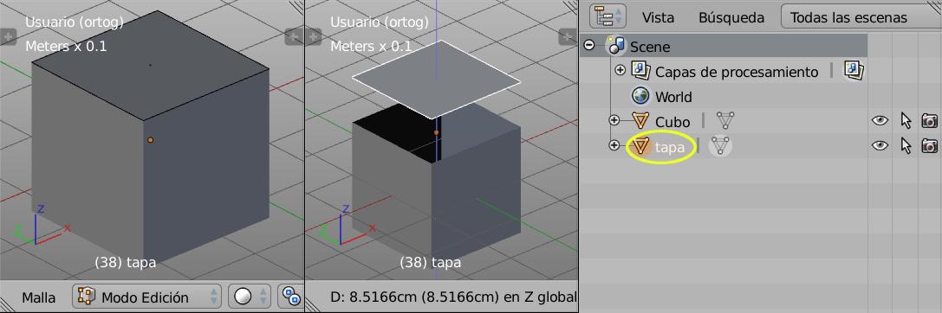Hide Cubo with its eye icon

(880, 121)
